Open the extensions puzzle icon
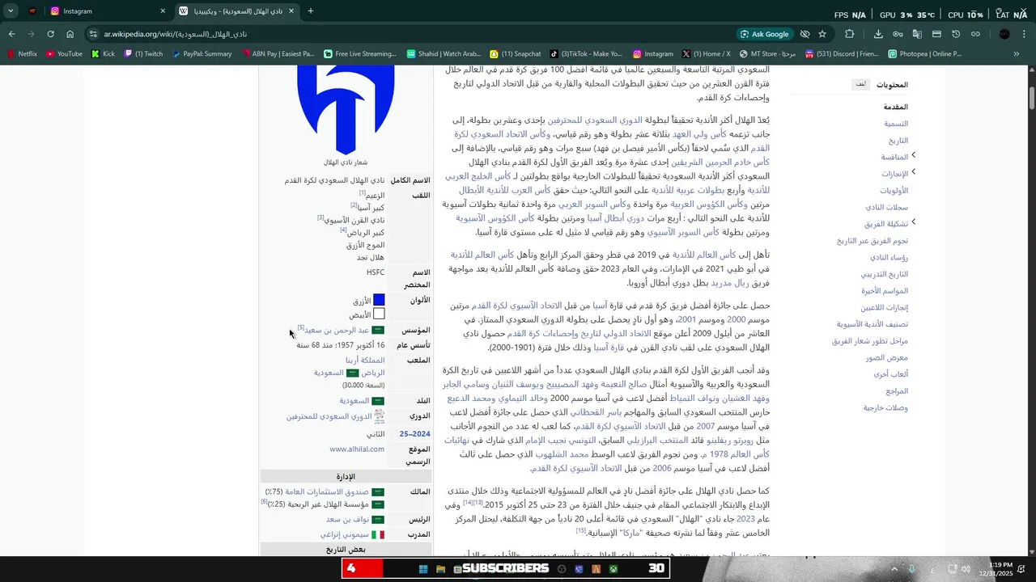This screenshot has height=582, width=1036. [x=849, y=34]
